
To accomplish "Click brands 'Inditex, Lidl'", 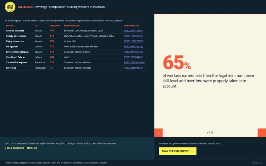I will coord(70,41).
